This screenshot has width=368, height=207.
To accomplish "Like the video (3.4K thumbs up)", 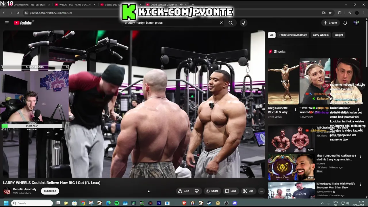I will (183, 191).
